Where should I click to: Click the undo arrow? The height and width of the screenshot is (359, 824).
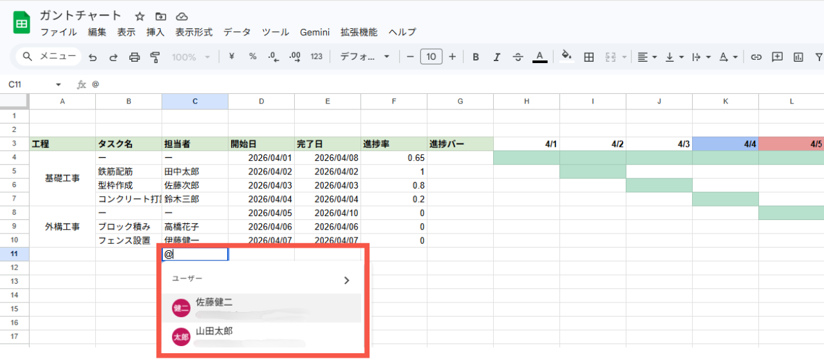point(93,57)
